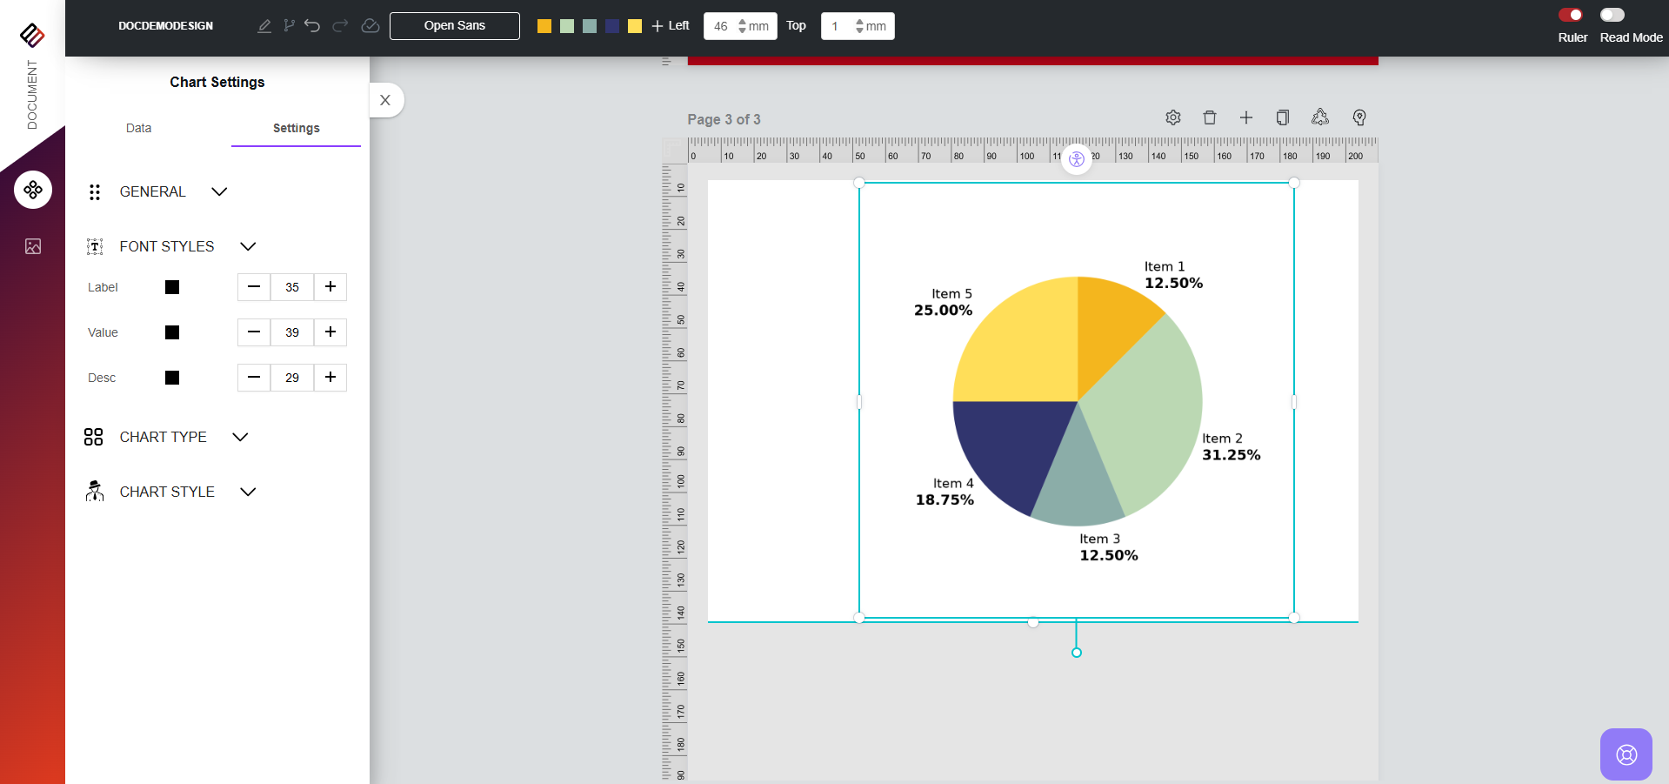Delete the page with the trash icon
The image size is (1669, 784).
click(x=1210, y=117)
